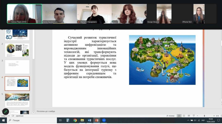Select Normal view icon in status bar

pyautogui.click(x=179, y=116)
